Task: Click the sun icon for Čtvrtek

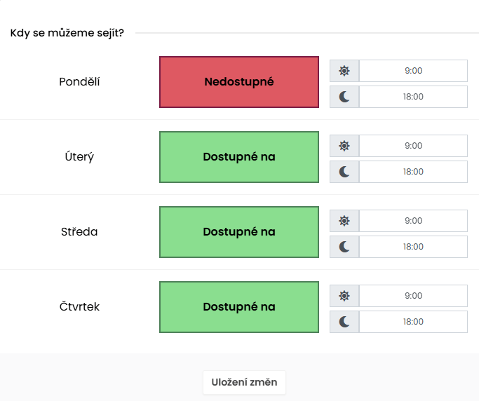Action: pos(344,296)
